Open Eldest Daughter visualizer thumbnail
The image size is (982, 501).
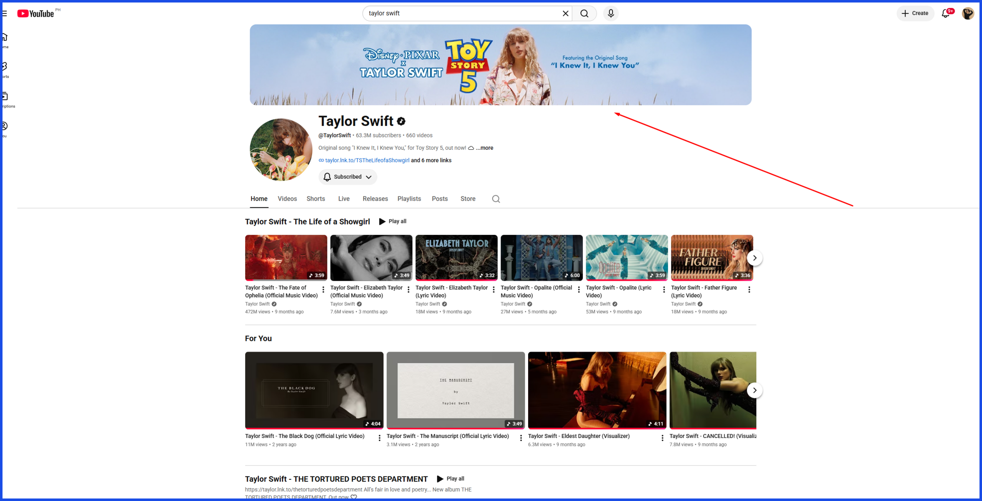tap(597, 390)
